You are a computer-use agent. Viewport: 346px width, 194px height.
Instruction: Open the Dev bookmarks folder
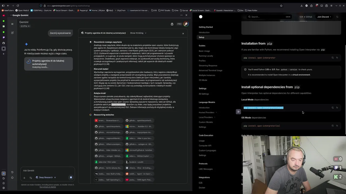click(x=241, y=10)
